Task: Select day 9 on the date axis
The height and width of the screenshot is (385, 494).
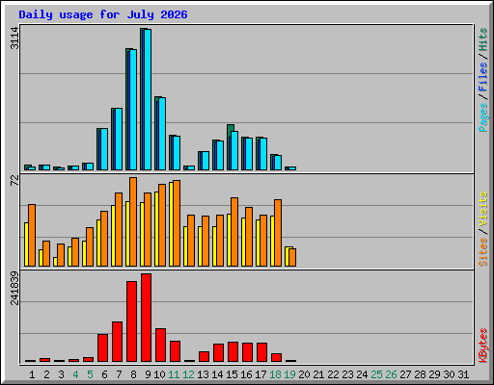Action: tap(148, 374)
